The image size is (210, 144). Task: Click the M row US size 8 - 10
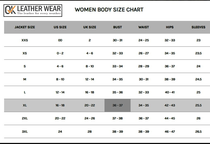coord(60,79)
